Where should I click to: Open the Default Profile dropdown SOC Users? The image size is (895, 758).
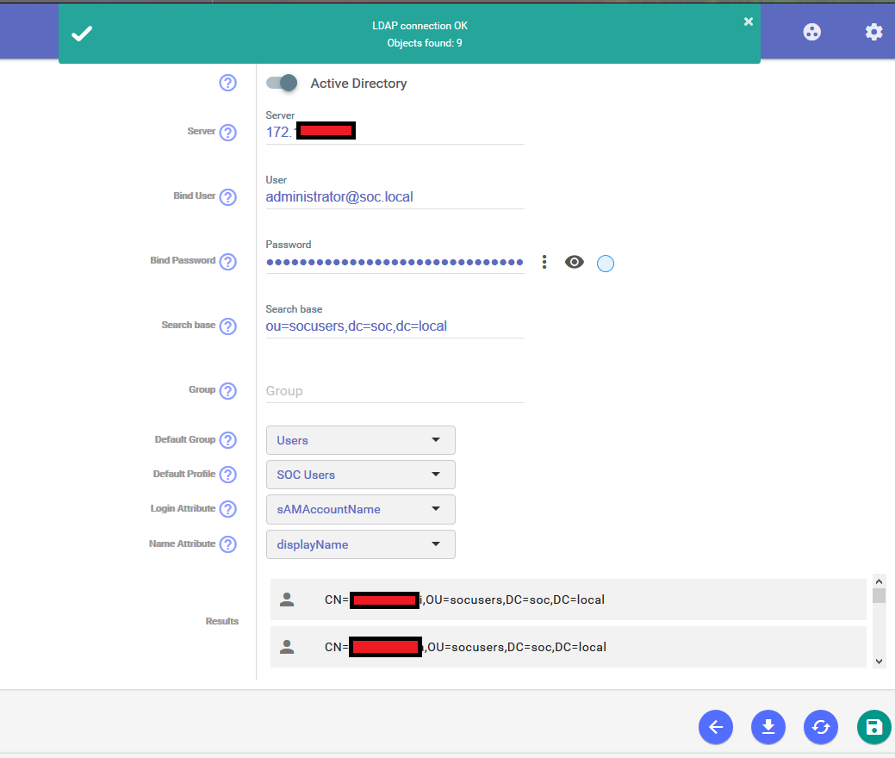pyautogui.click(x=361, y=475)
